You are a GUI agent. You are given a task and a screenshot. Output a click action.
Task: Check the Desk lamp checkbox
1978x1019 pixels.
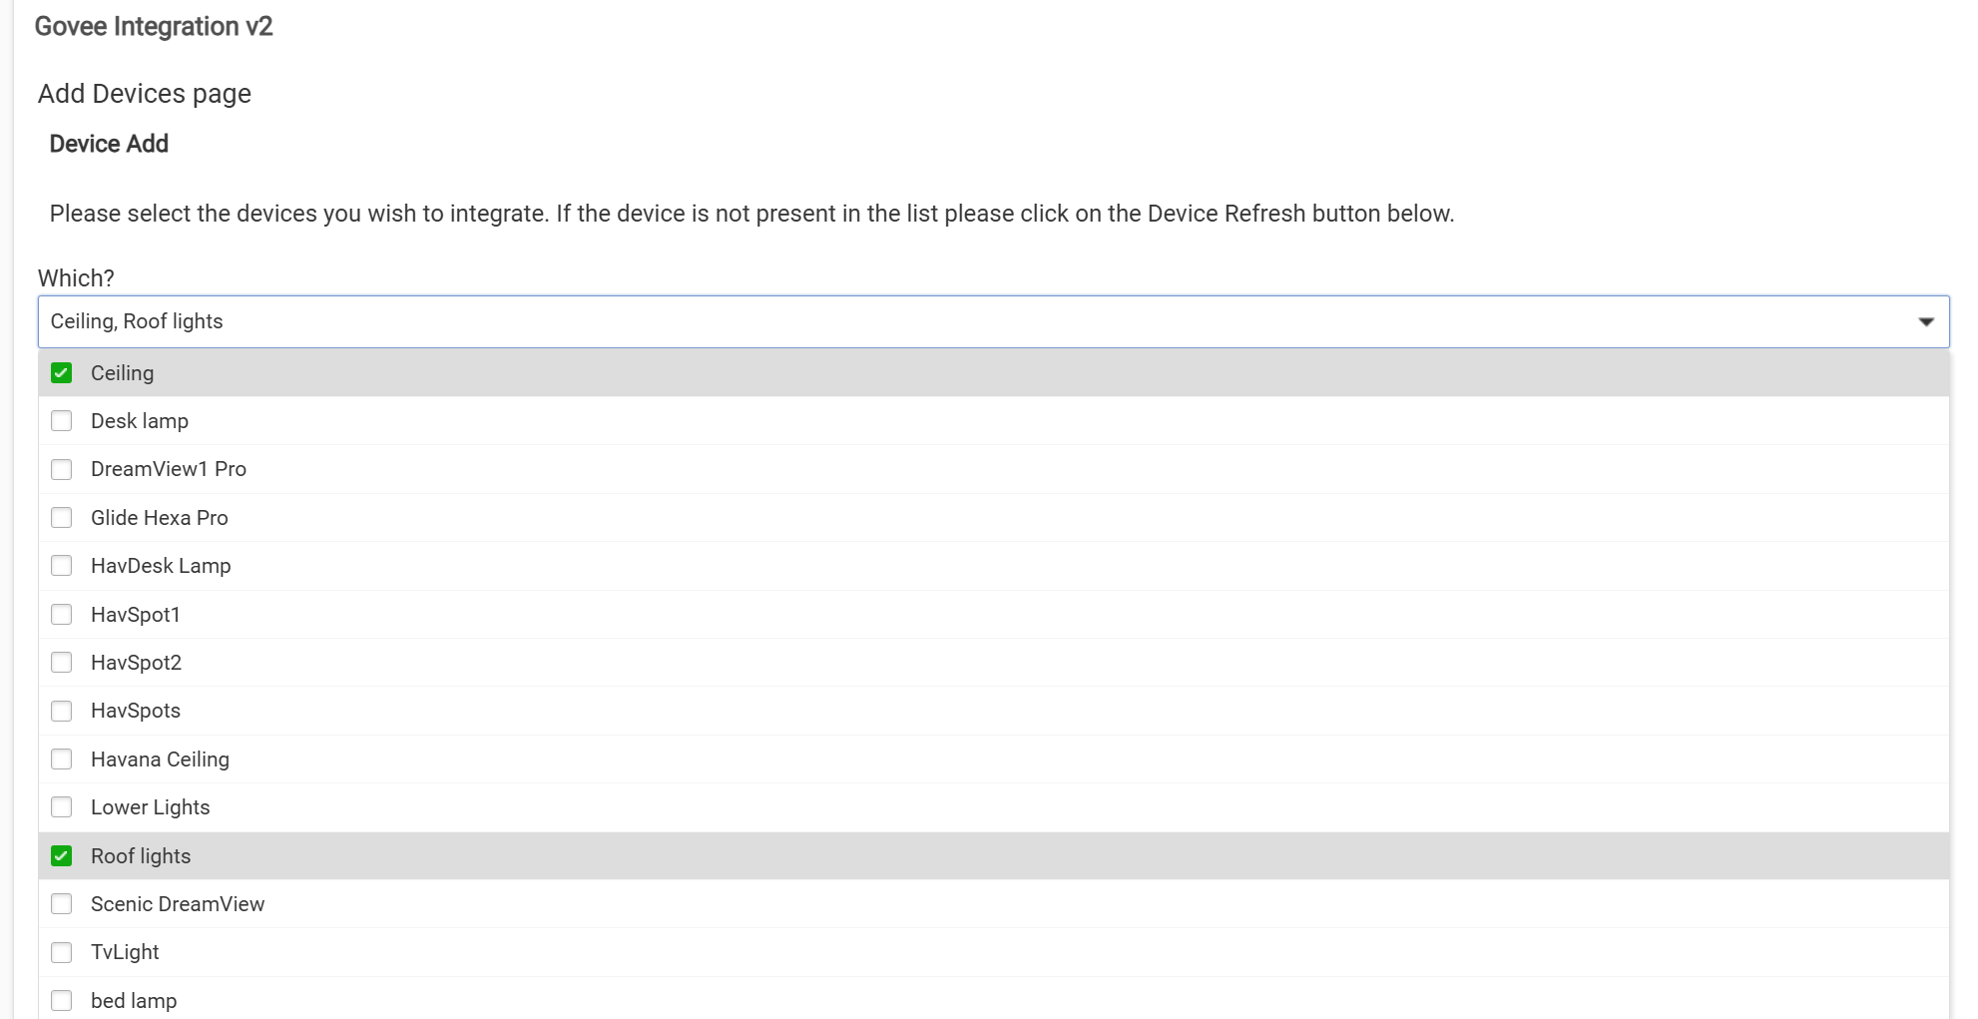pos(62,421)
